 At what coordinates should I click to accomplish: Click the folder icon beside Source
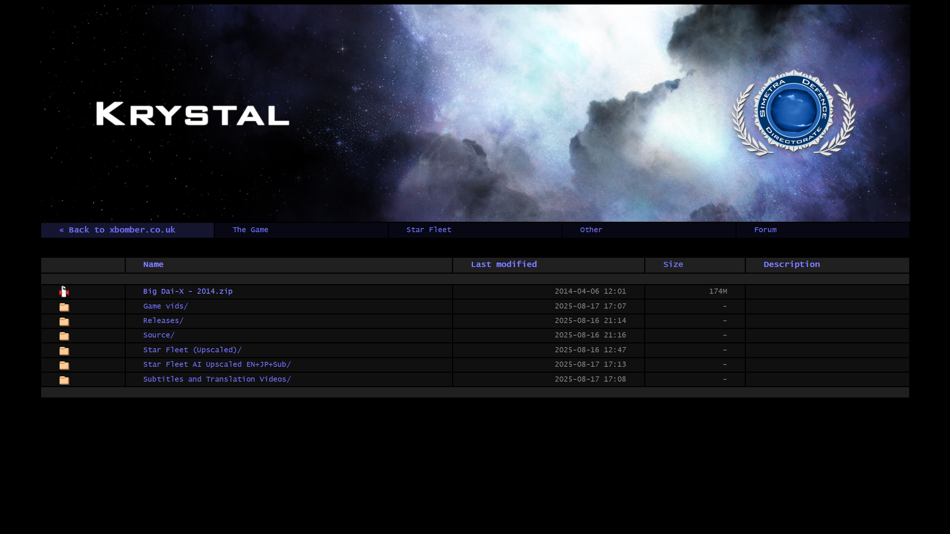point(64,336)
